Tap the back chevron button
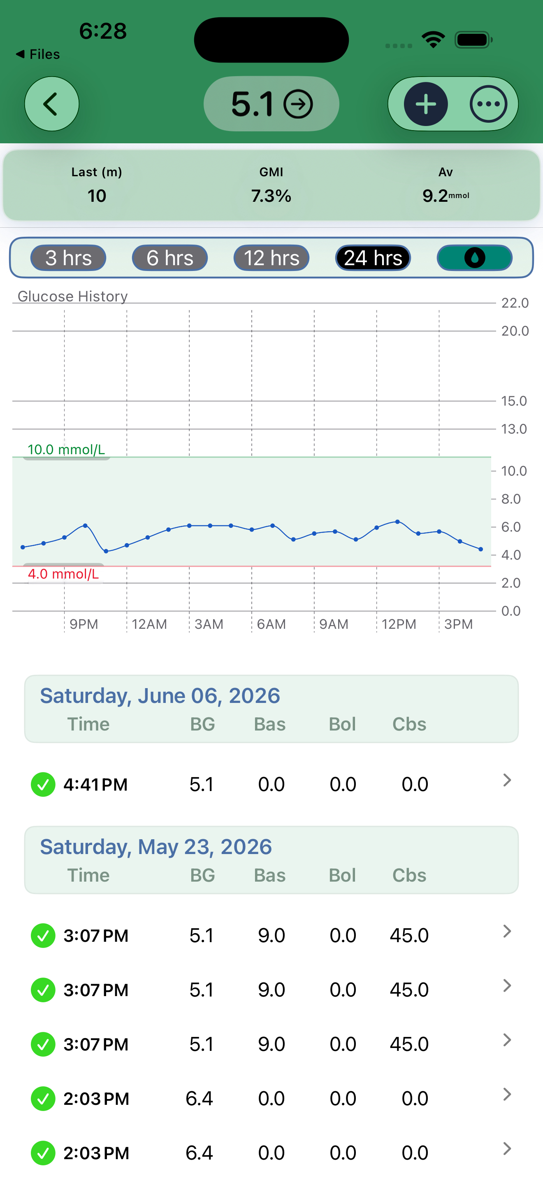The image size is (543, 1181). click(x=52, y=104)
